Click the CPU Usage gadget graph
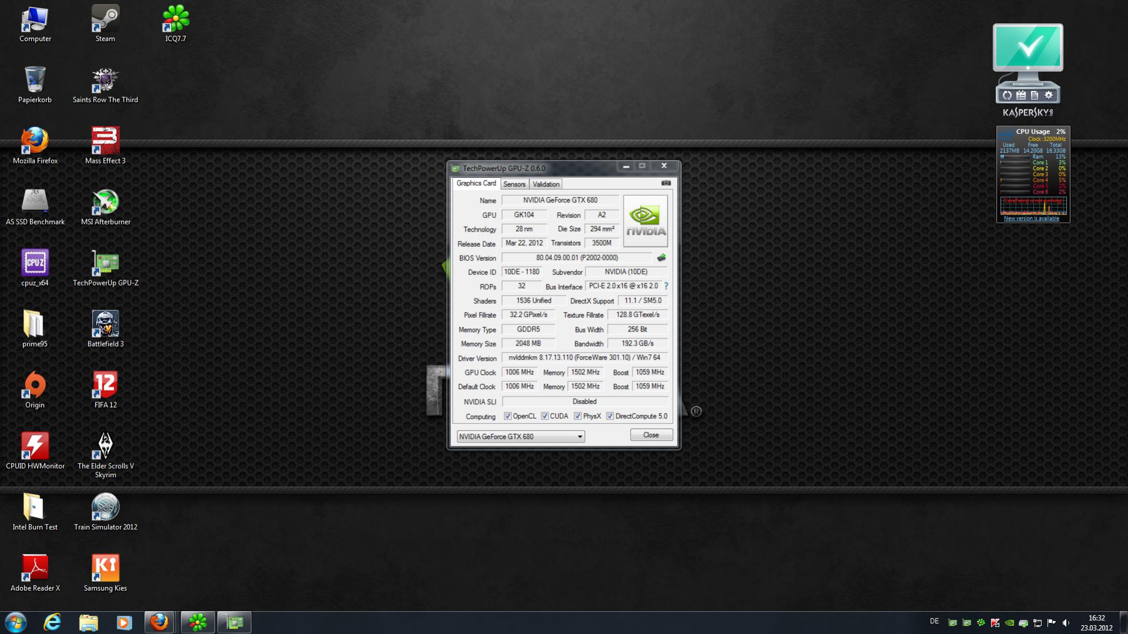 pyautogui.click(x=1033, y=206)
